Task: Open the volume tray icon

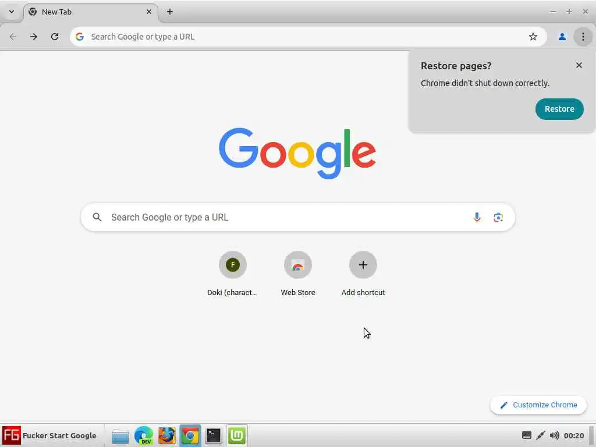Action: pos(554,435)
